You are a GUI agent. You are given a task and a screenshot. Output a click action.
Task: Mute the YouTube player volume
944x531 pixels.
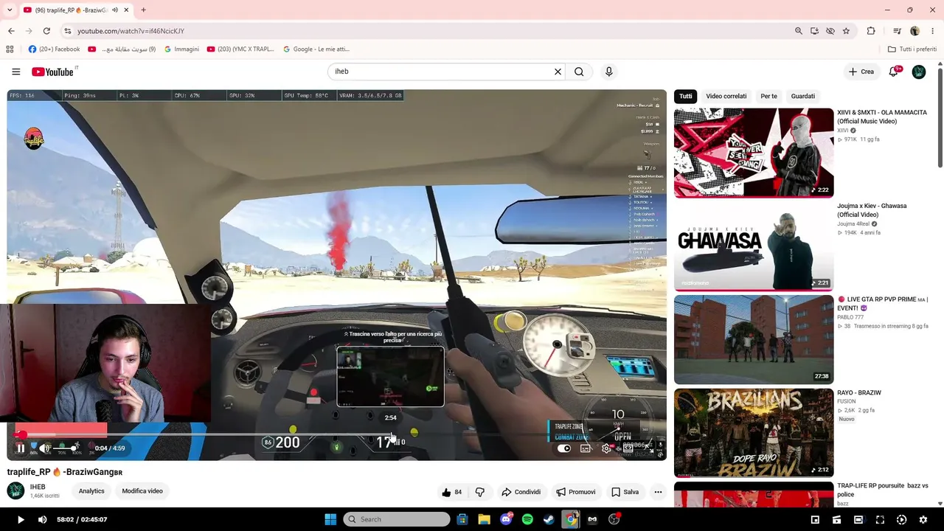(44, 448)
